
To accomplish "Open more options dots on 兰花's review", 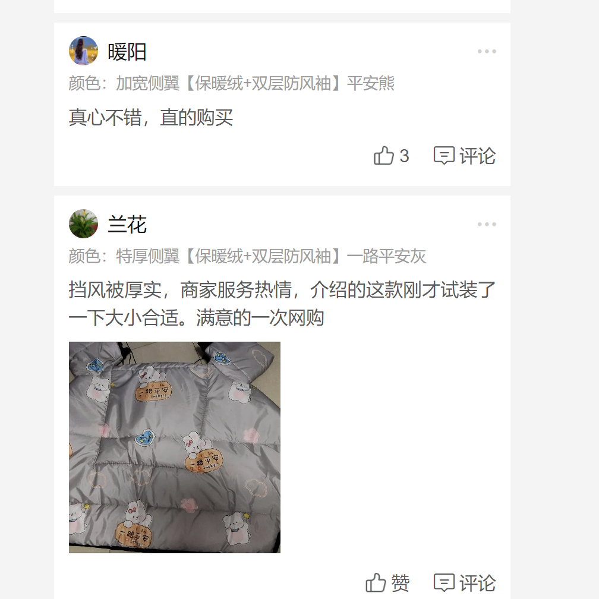I will tap(487, 224).
